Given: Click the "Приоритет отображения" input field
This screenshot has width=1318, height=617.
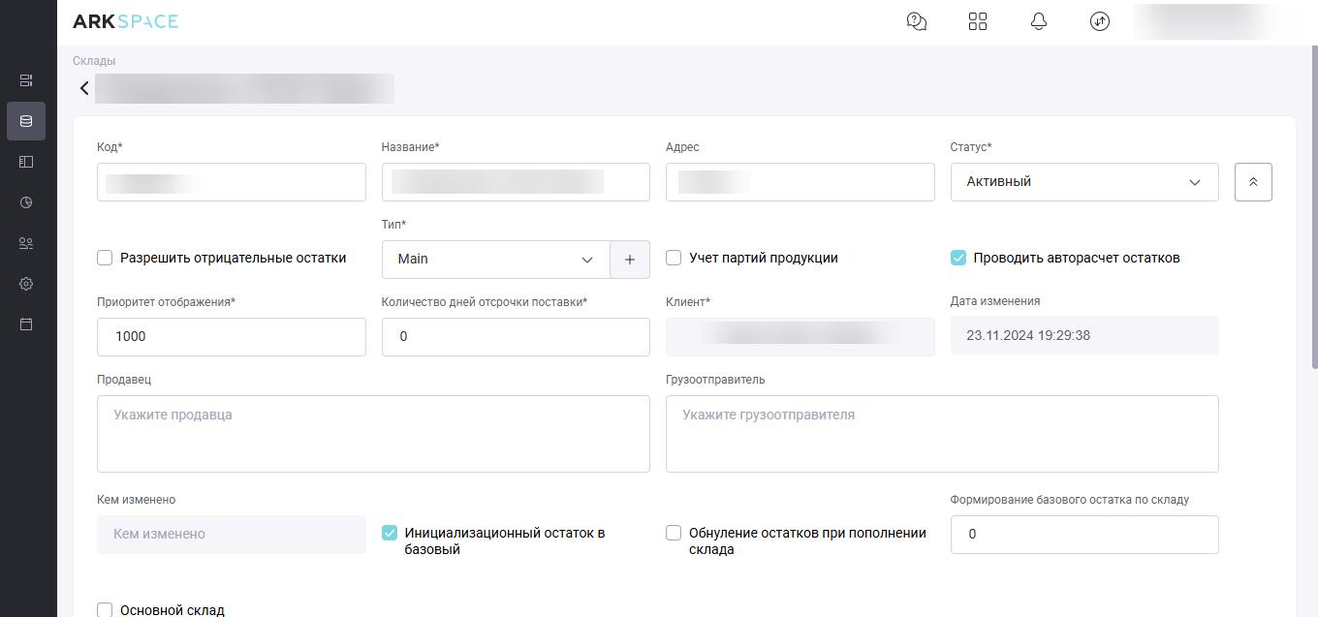Looking at the screenshot, I should click(x=231, y=337).
